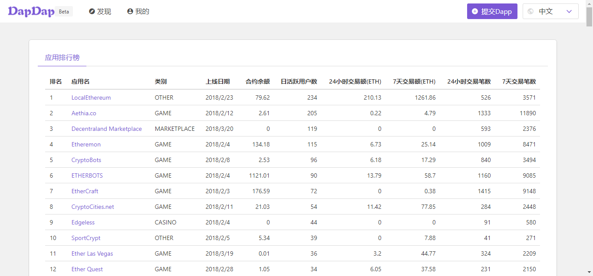
Task: Click the 日活跃用户数 column header
Action: (299, 81)
